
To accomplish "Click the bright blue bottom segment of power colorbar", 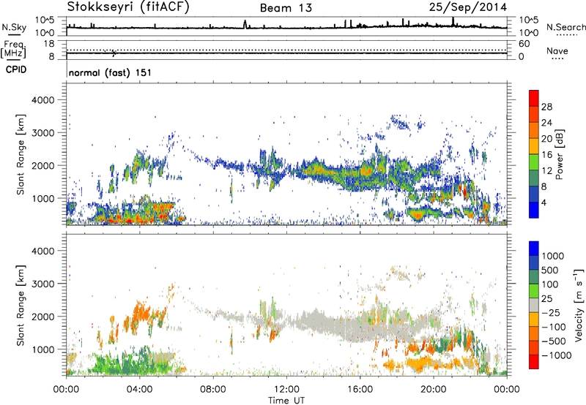I will 534,210.
